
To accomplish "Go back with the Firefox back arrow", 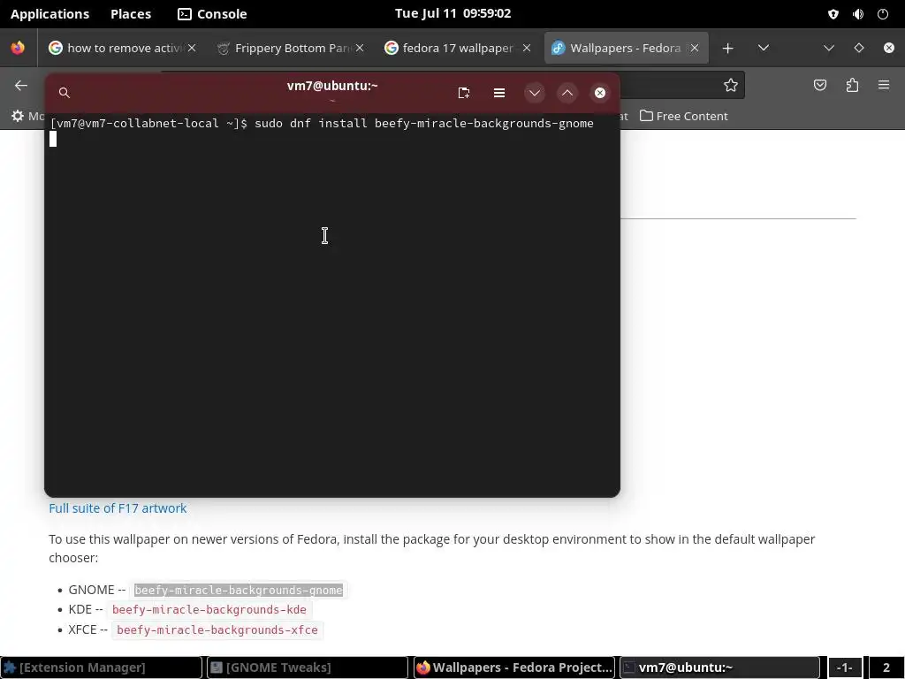I will pos(21,86).
